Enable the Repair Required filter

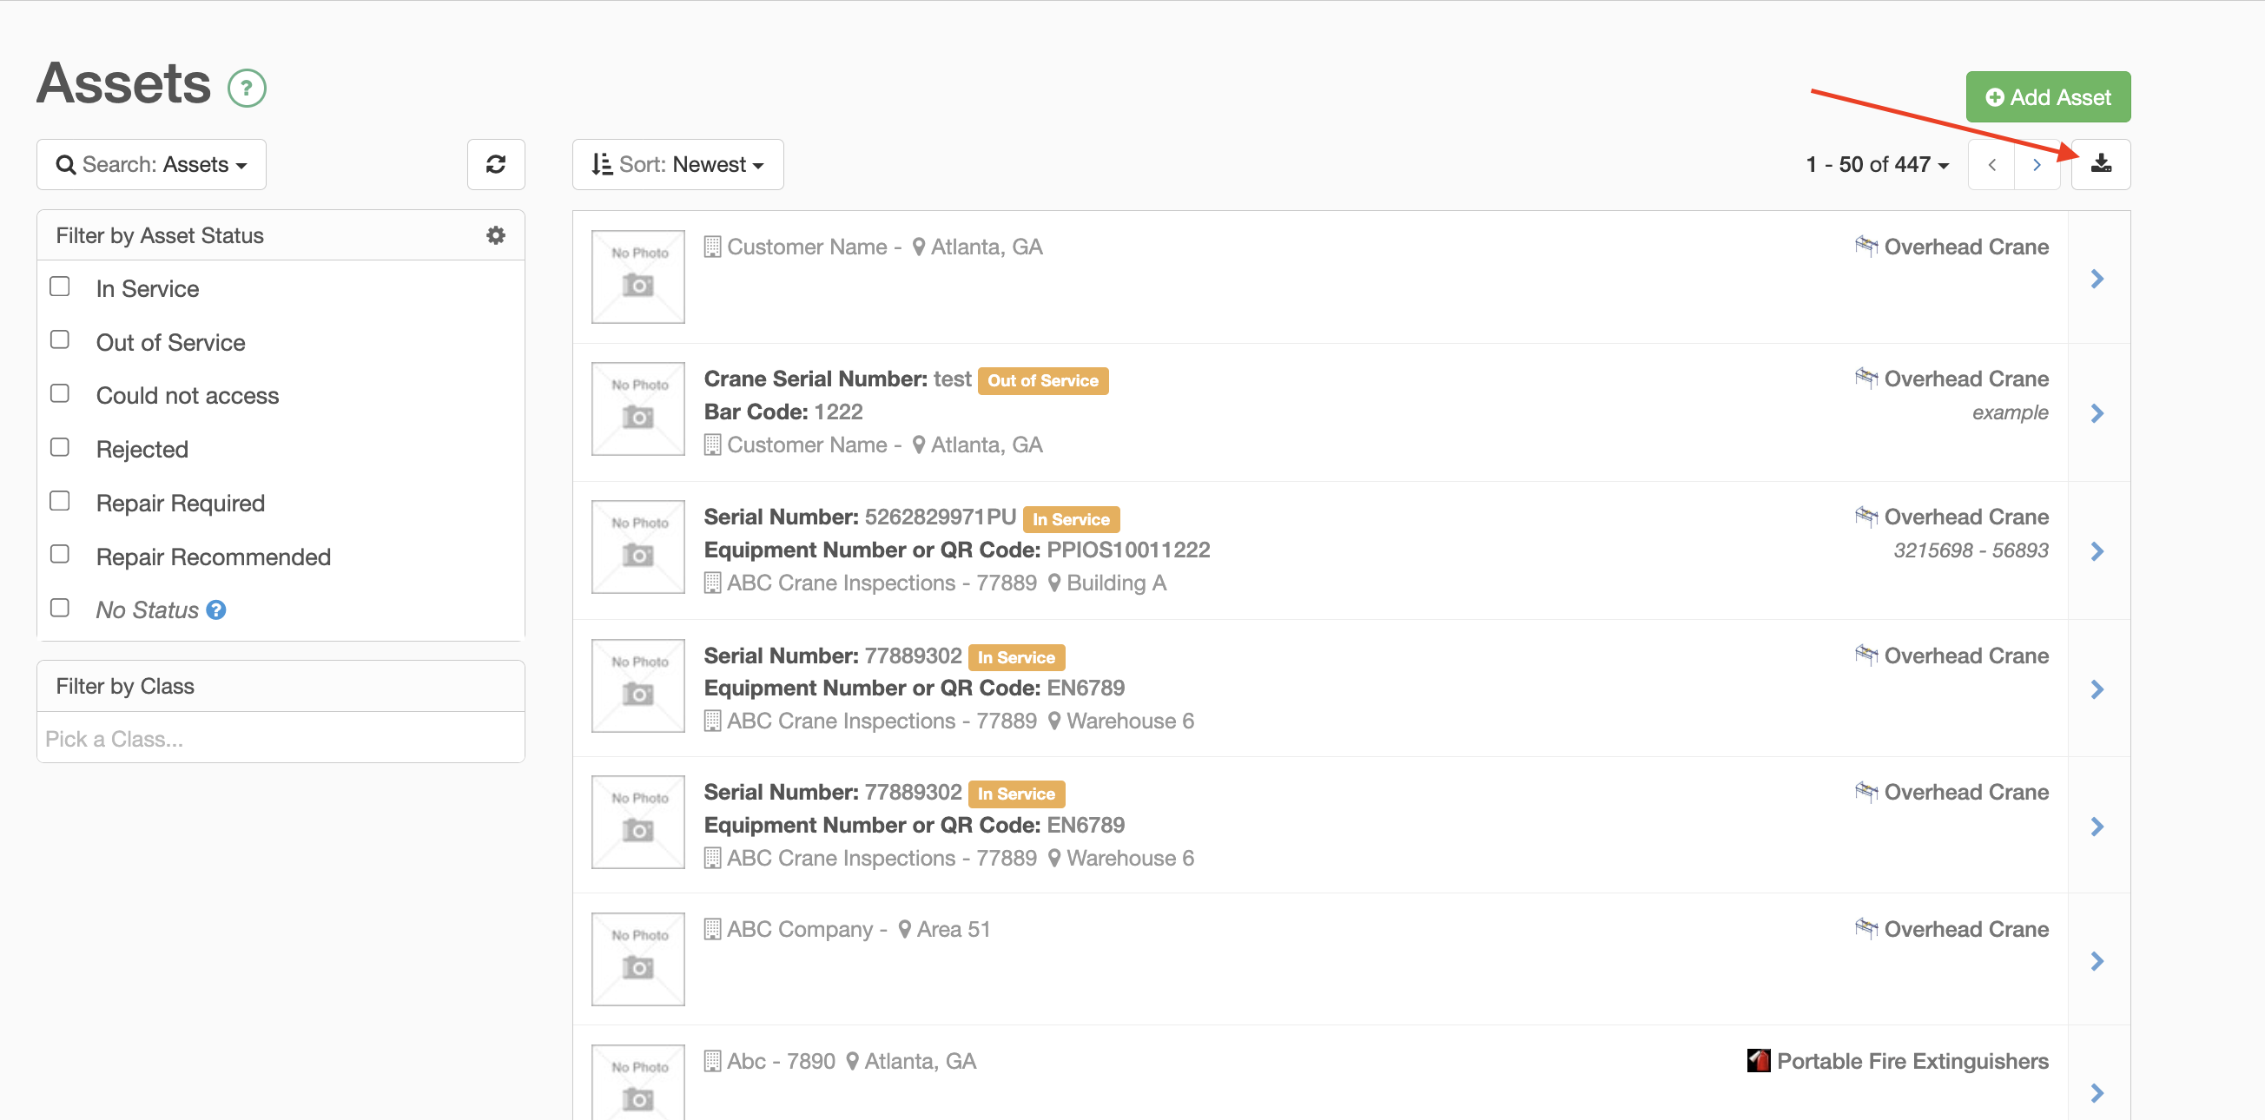point(60,501)
